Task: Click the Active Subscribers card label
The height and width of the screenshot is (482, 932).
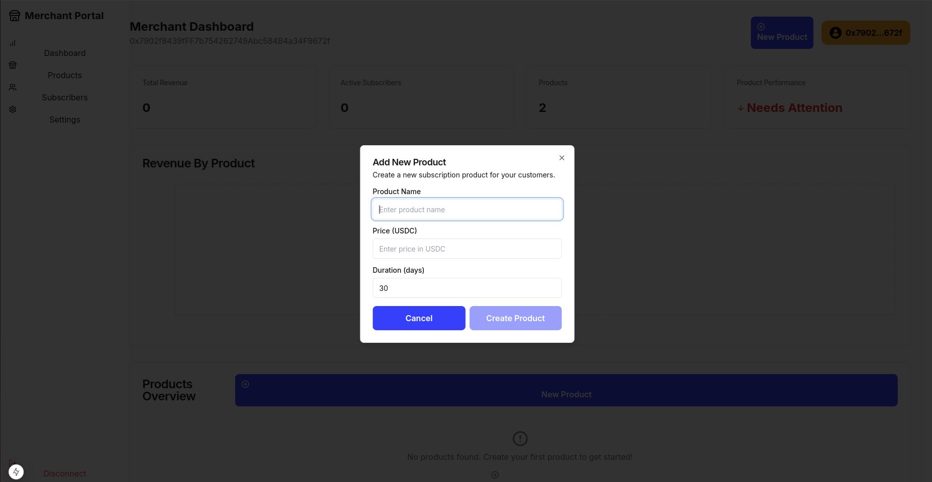Action: point(371,83)
